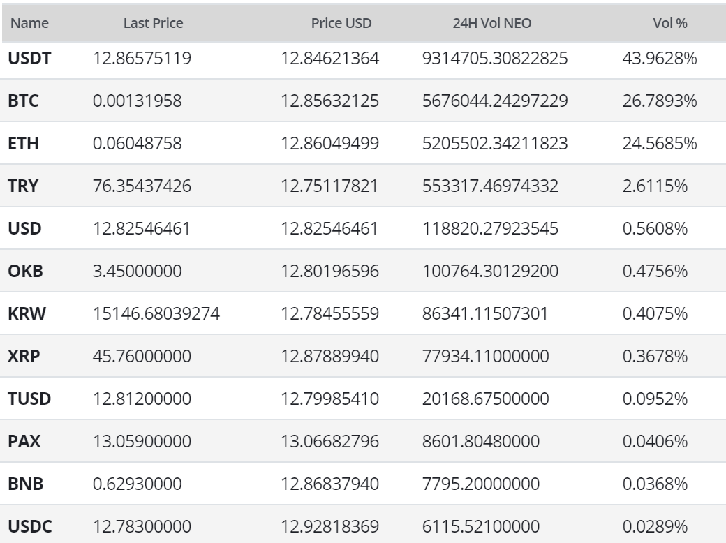The height and width of the screenshot is (543, 726).
Task: Click BTC USD price 12.85632125
Action: tap(330, 101)
